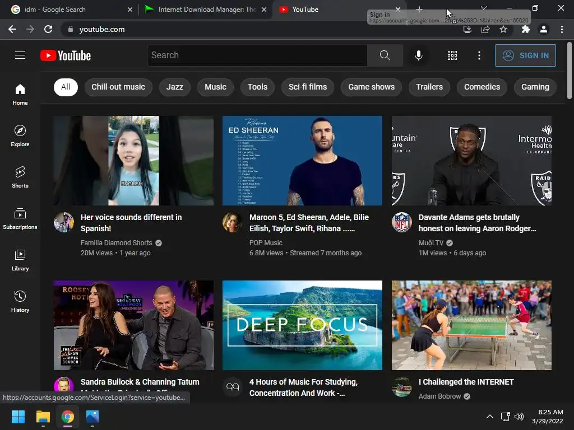Click the browser back arrow
This screenshot has height=430, width=574.
pos(12,29)
